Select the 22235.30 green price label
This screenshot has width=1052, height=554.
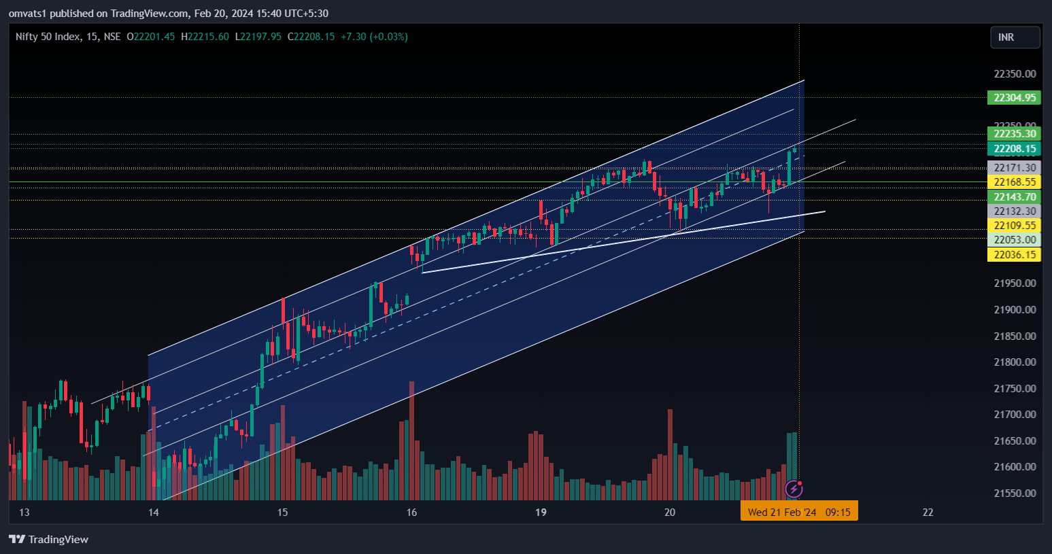pyautogui.click(x=1015, y=134)
